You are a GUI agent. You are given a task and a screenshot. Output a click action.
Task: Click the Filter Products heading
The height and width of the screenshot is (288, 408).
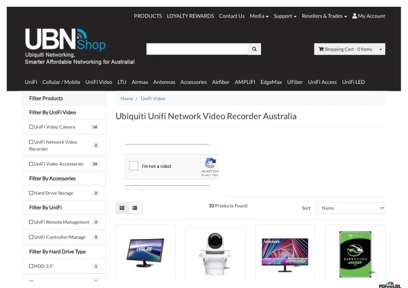click(x=46, y=99)
